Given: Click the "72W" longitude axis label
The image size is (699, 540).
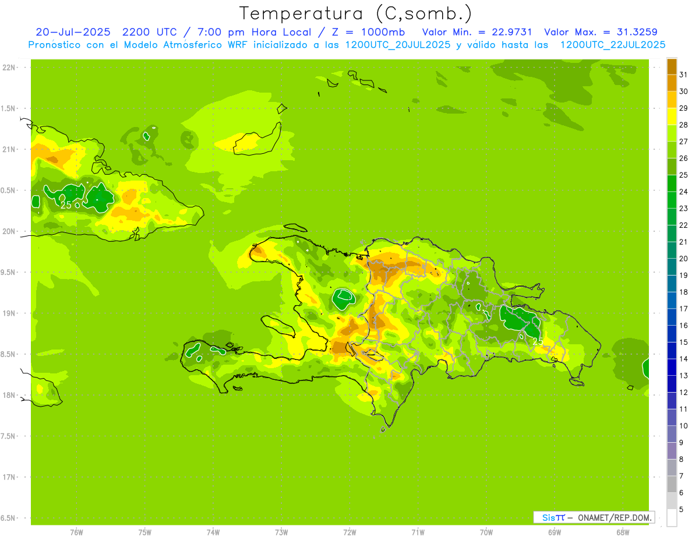Looking at the screenshot, I should pyautogui.click(x=349, y=532).
